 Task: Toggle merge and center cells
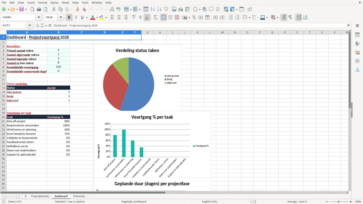coord(164,18)
